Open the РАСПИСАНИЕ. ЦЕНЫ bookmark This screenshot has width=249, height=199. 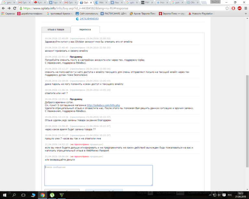click(x=114, y=14)
